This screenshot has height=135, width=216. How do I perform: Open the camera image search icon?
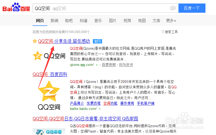point(173,8)
